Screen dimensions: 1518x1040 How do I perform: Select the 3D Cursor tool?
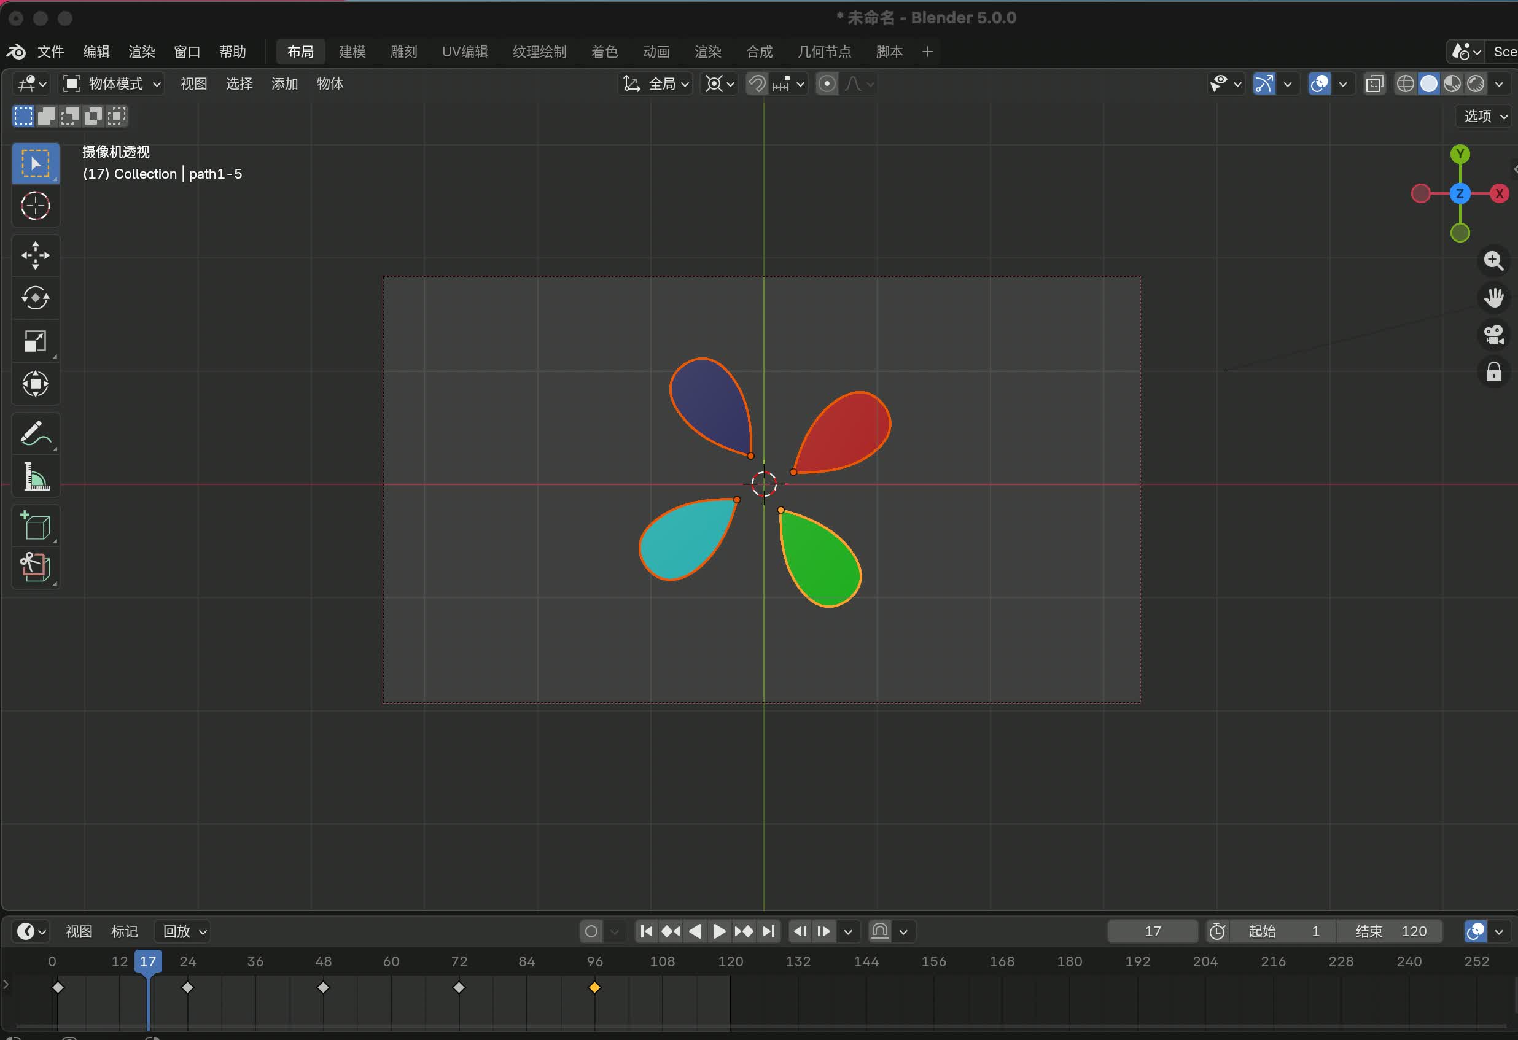[35, 206]
